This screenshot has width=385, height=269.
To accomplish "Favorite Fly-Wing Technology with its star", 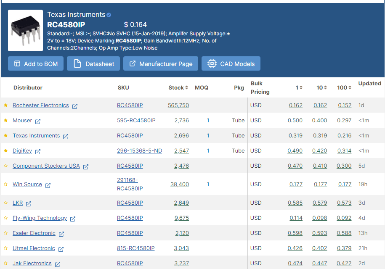I will tap(5, 218).
